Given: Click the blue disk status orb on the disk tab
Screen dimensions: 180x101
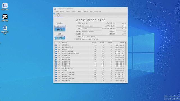Looking at the screenshot, I should coord(54,13).
